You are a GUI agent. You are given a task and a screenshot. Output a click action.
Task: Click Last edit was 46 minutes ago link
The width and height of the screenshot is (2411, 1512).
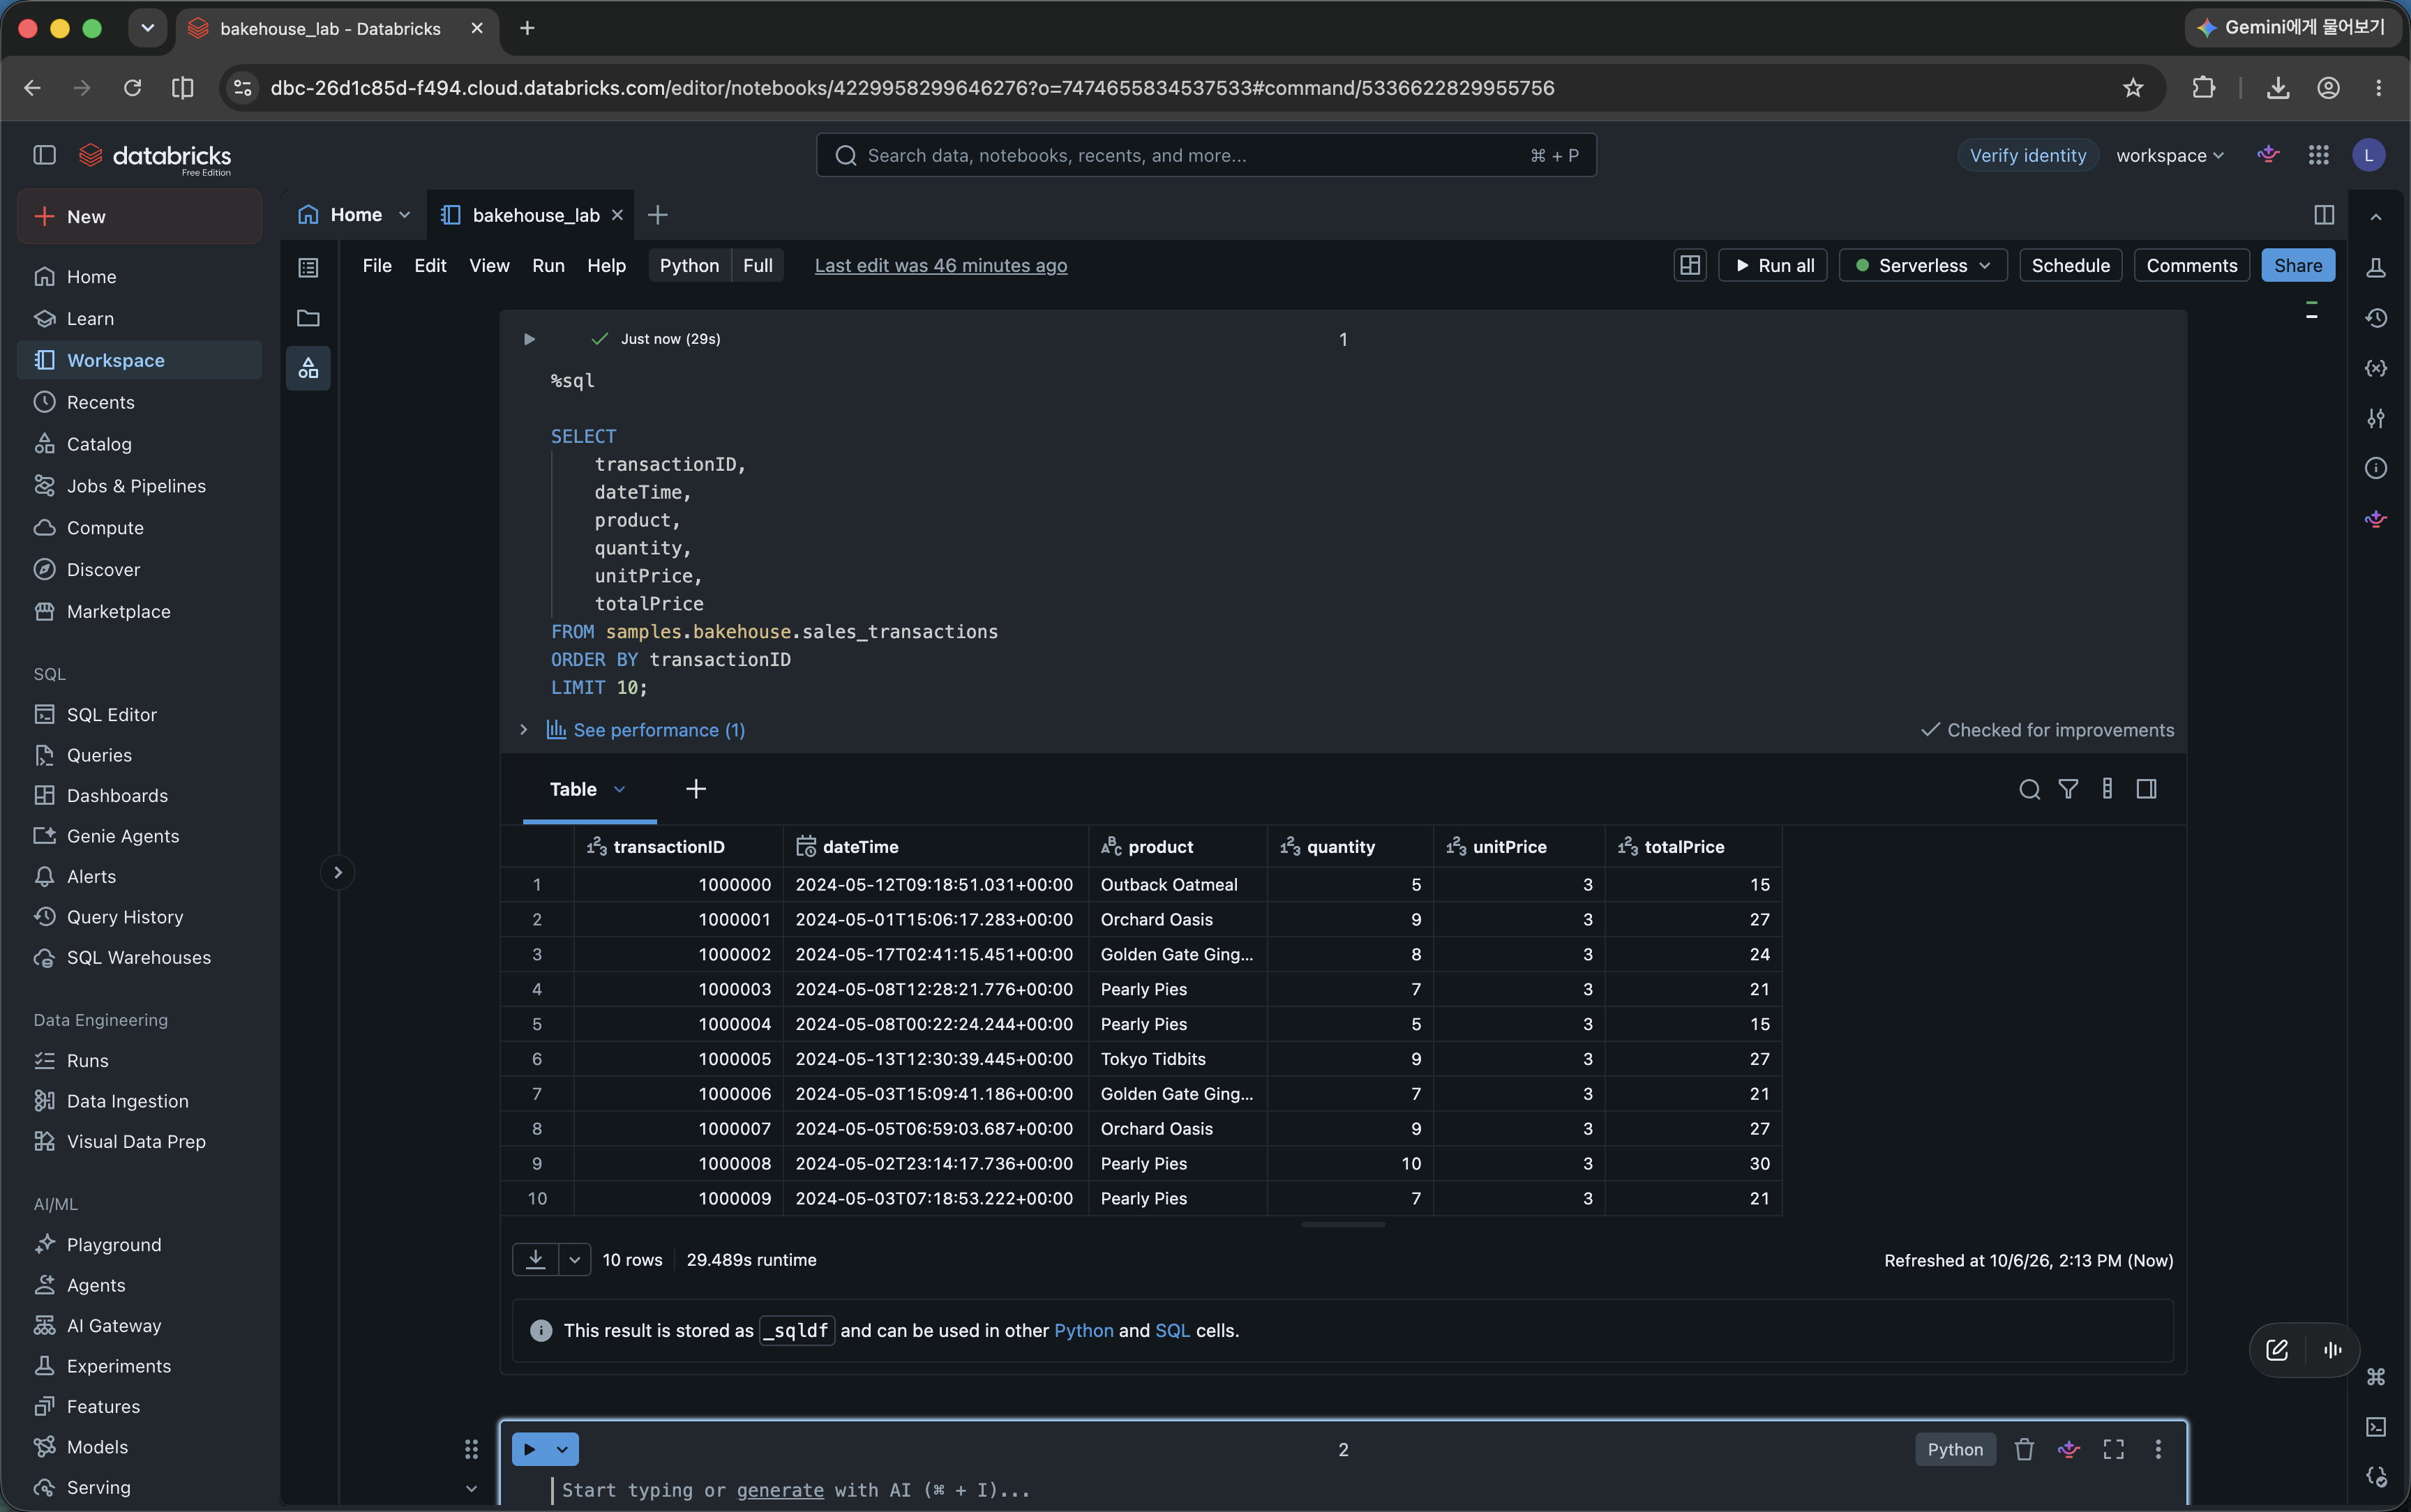940,265
